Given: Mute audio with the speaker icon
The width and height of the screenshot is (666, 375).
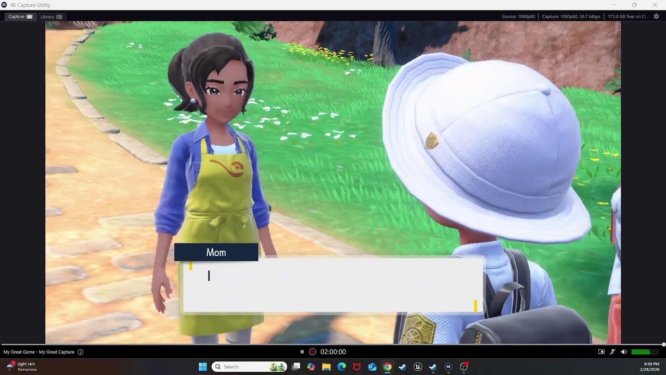Looking at the screenshot, I should (x=624, y=352).
